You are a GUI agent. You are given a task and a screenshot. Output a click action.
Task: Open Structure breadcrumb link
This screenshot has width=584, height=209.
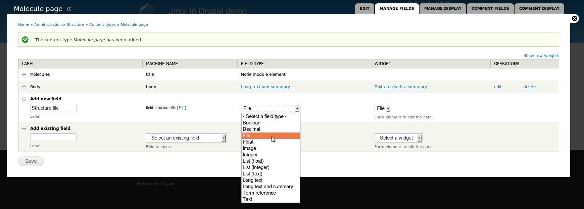(x=76, y=24)
